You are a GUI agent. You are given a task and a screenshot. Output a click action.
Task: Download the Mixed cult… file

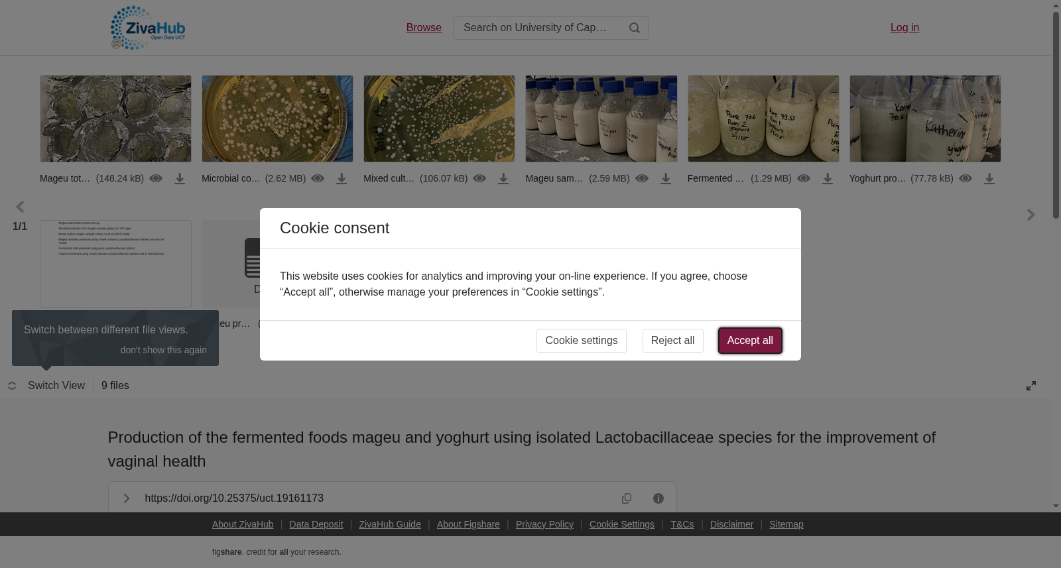coord(503,179)
